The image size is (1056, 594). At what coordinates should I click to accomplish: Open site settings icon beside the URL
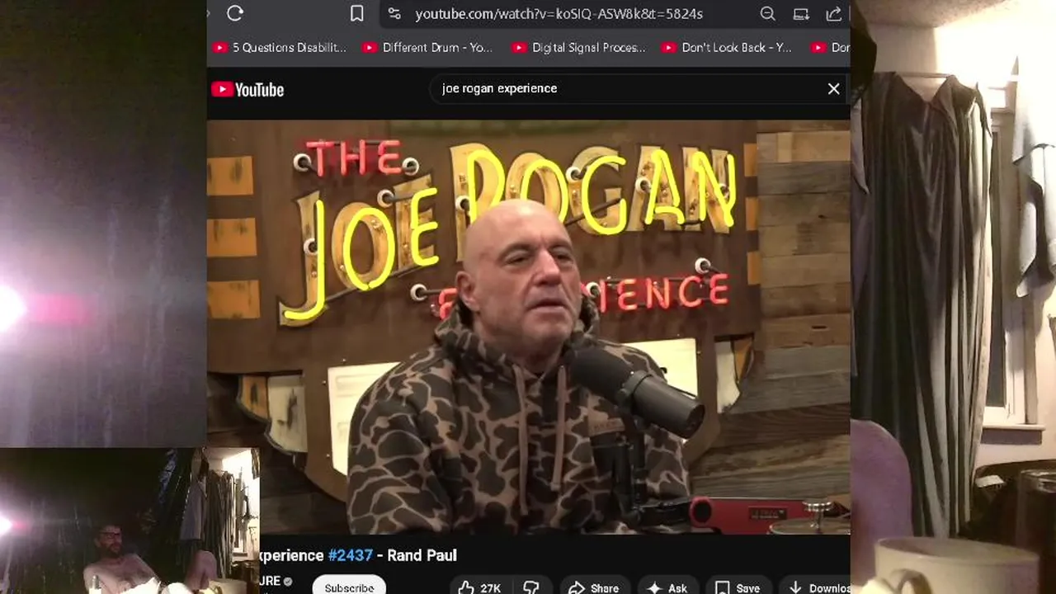click(x=394, y=13)
